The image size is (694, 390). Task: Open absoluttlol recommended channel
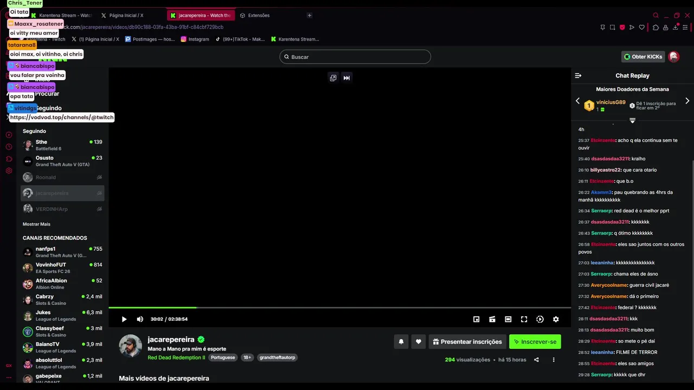pyautogui.click(x=63, y=363)
